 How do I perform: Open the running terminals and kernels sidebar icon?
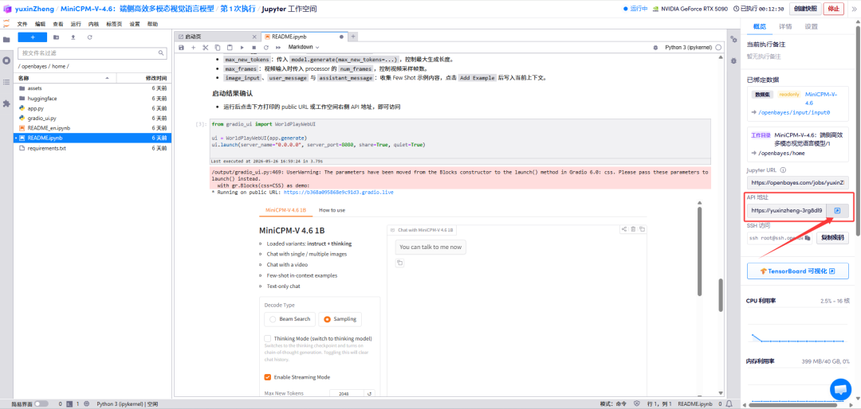(x=6, y=60)
